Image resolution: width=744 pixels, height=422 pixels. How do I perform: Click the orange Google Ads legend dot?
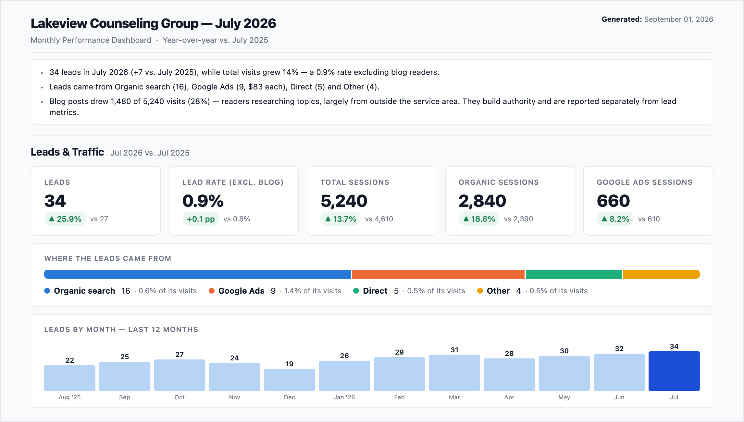(212, 291)
